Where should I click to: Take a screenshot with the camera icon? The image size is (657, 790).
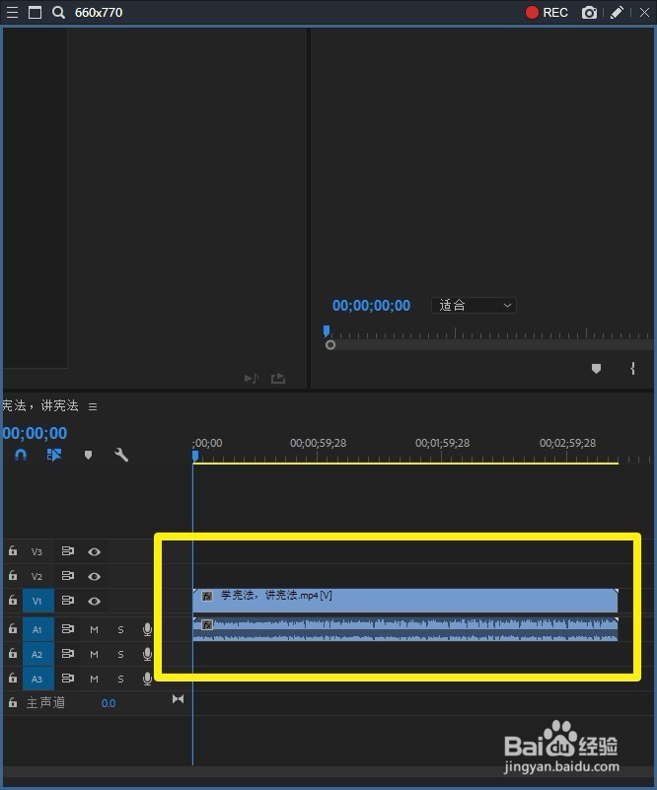click(x=589, y=13)
